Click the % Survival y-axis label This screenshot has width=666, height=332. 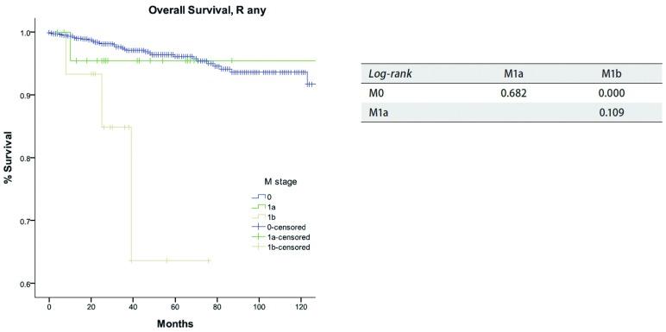[8, 159]
